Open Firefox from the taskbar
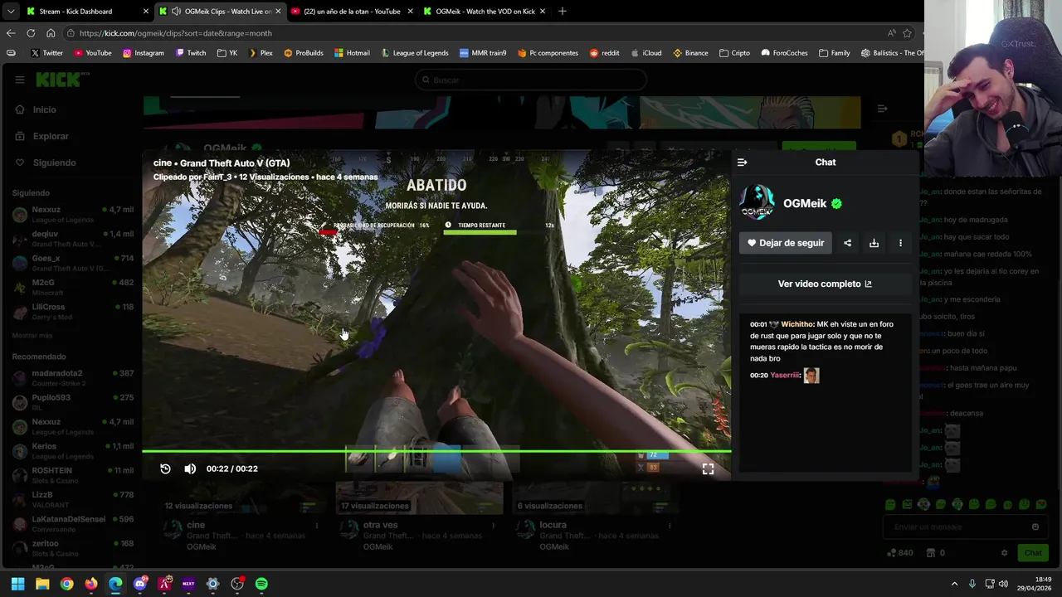1062x597 pixels. [91, 584]
